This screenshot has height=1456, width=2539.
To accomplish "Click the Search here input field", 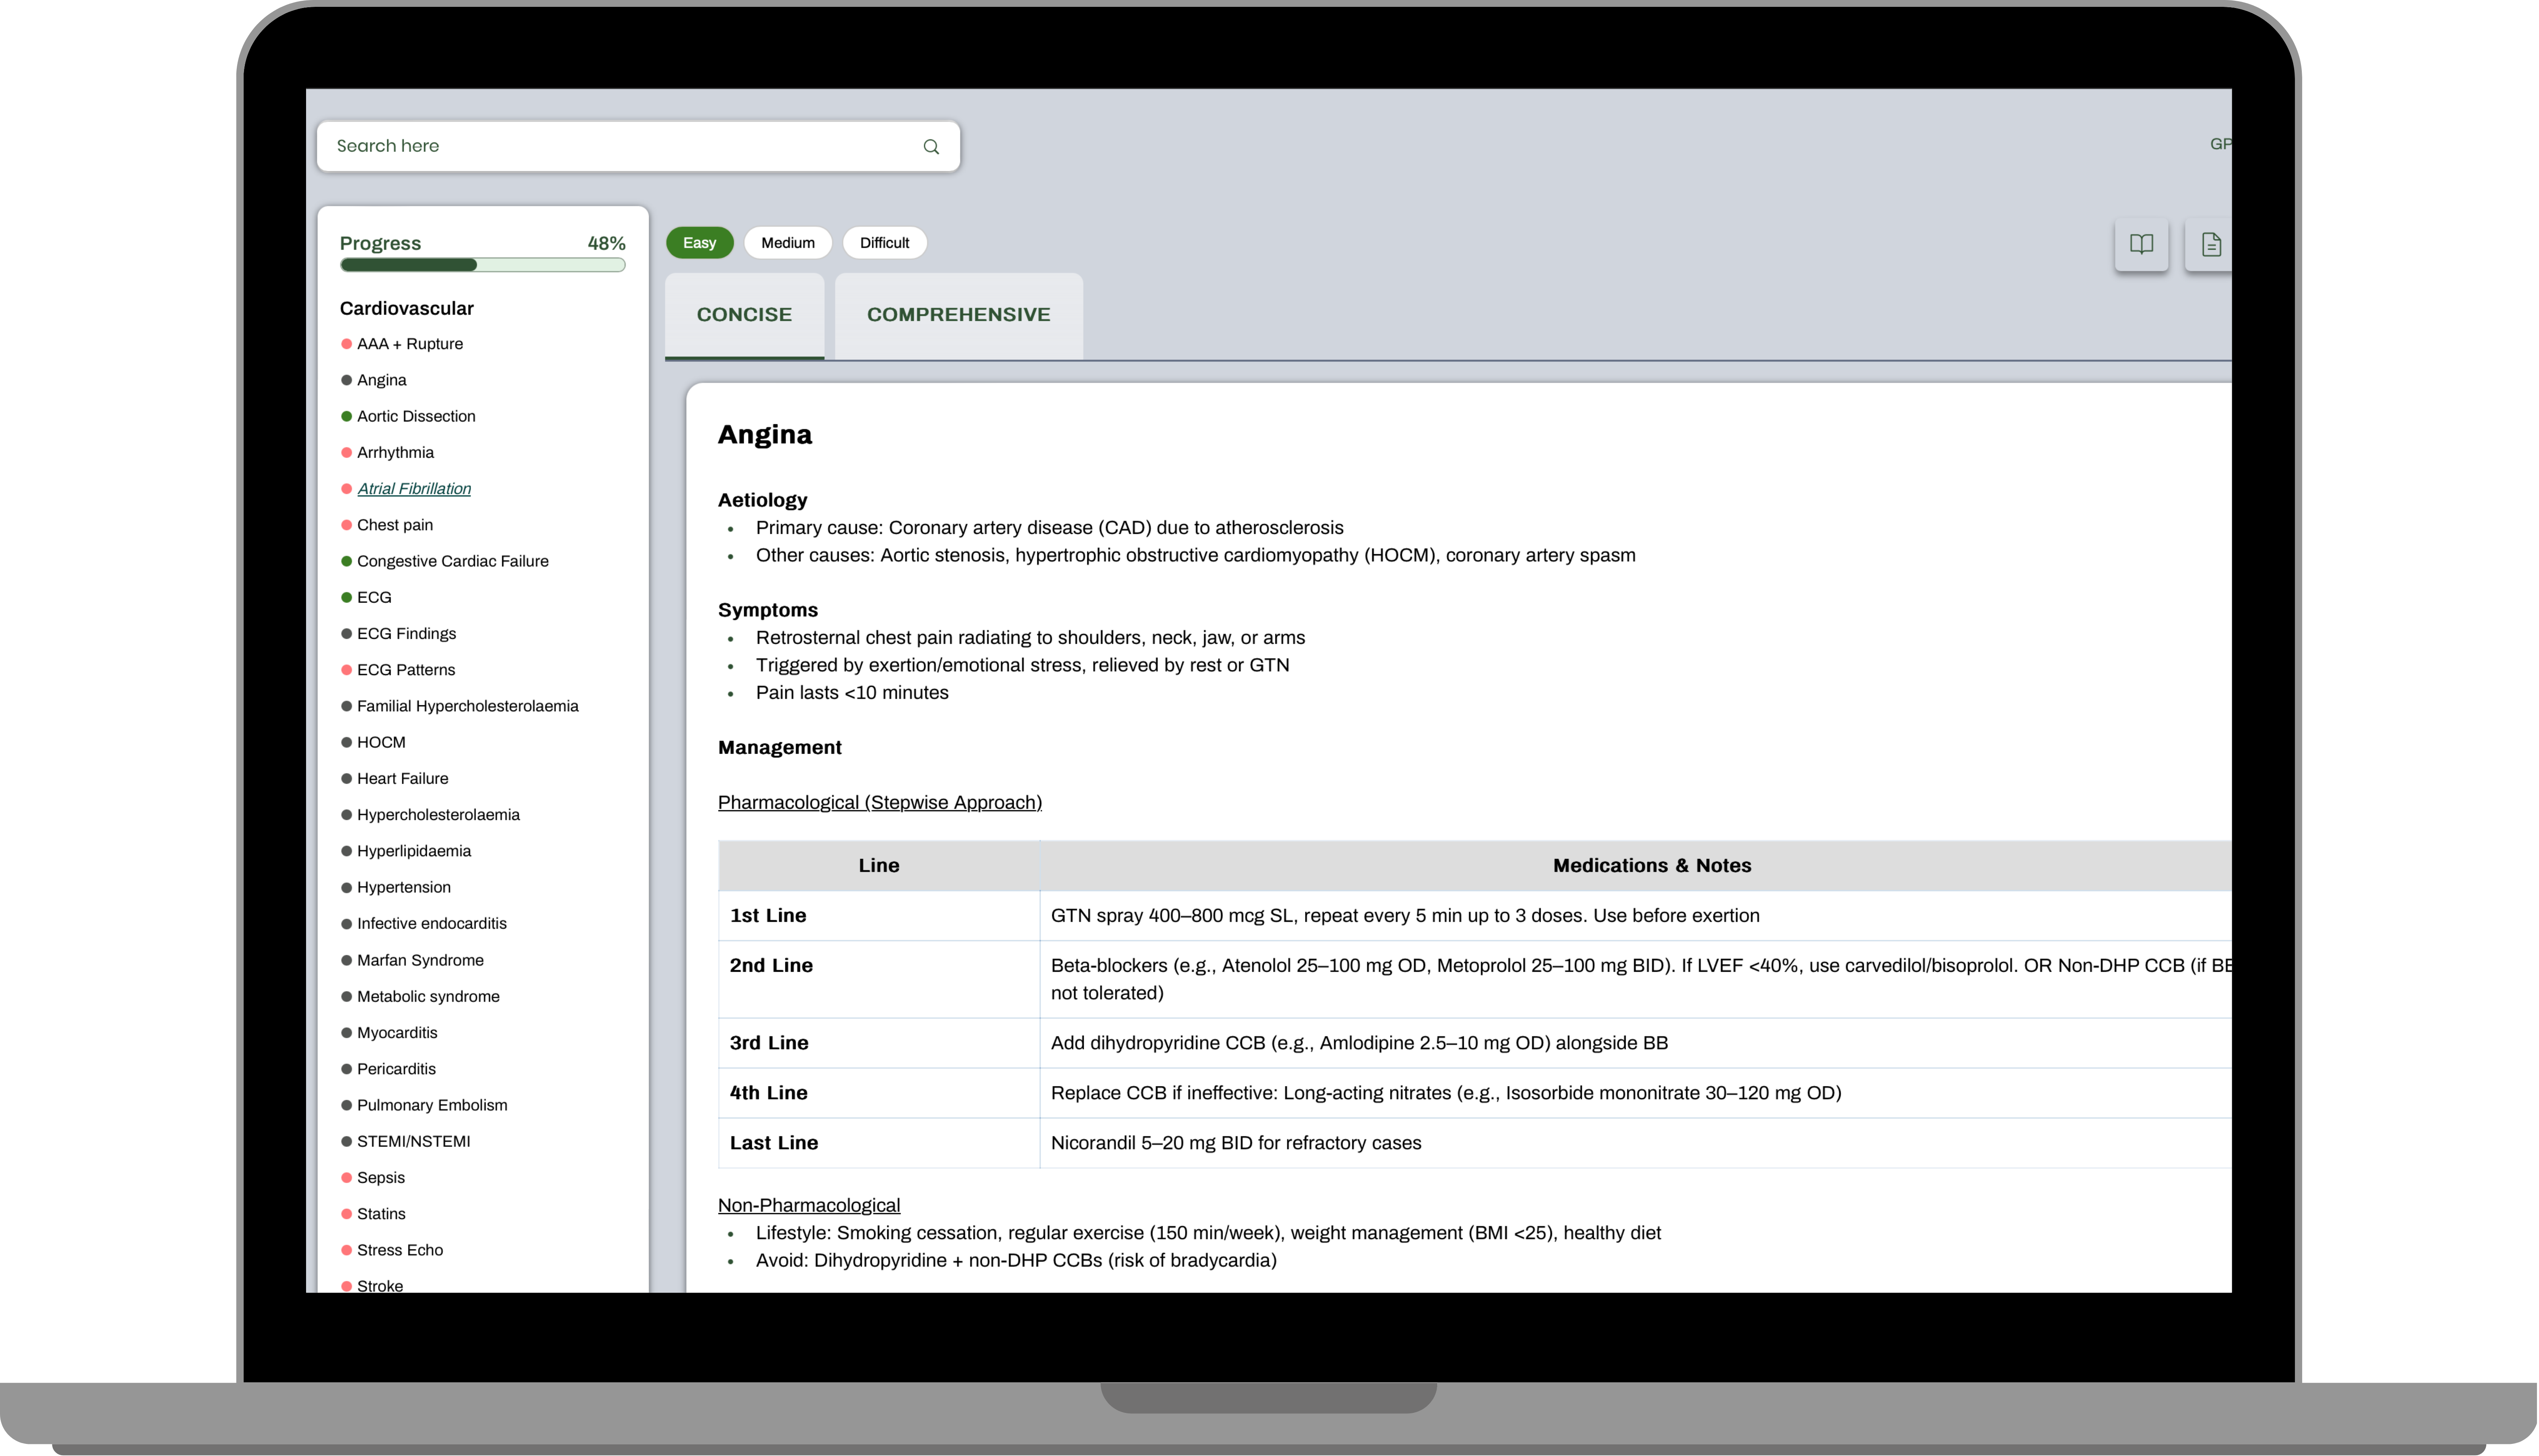I will 638,146.
